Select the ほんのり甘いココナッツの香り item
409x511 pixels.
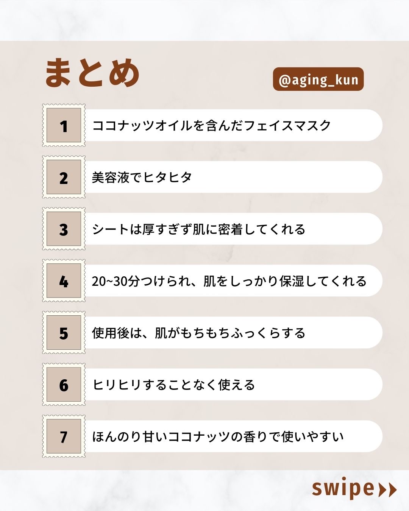tap(218, 436)
